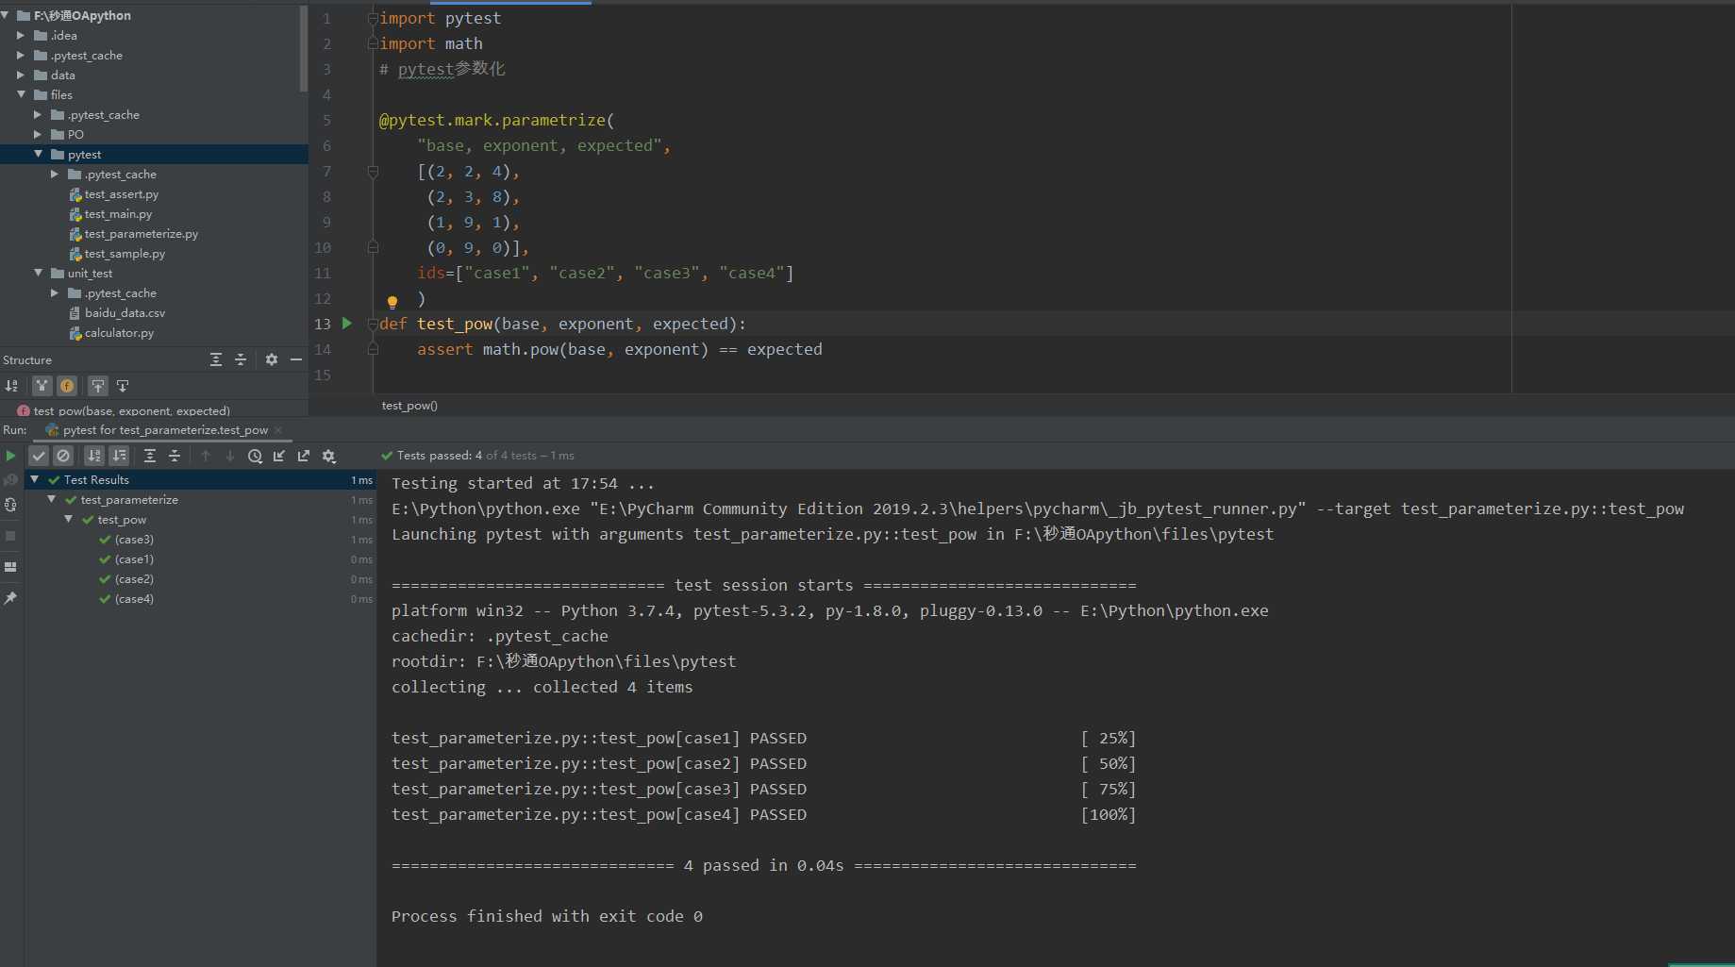This screenshot has width=1735, height=967.
Task: Run test_pow from the gutter icon
Action: coord(347,324)
